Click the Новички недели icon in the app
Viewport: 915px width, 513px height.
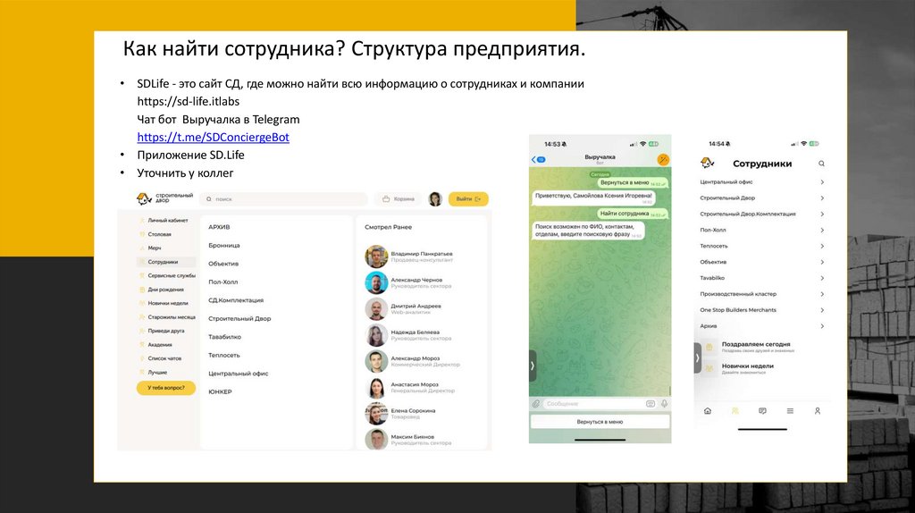tap(709, 368)
